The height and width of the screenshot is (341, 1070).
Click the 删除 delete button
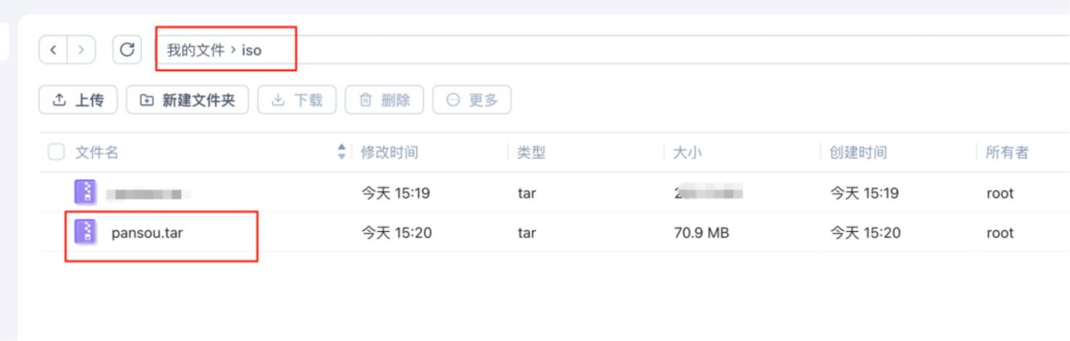(x=384, y=100)
